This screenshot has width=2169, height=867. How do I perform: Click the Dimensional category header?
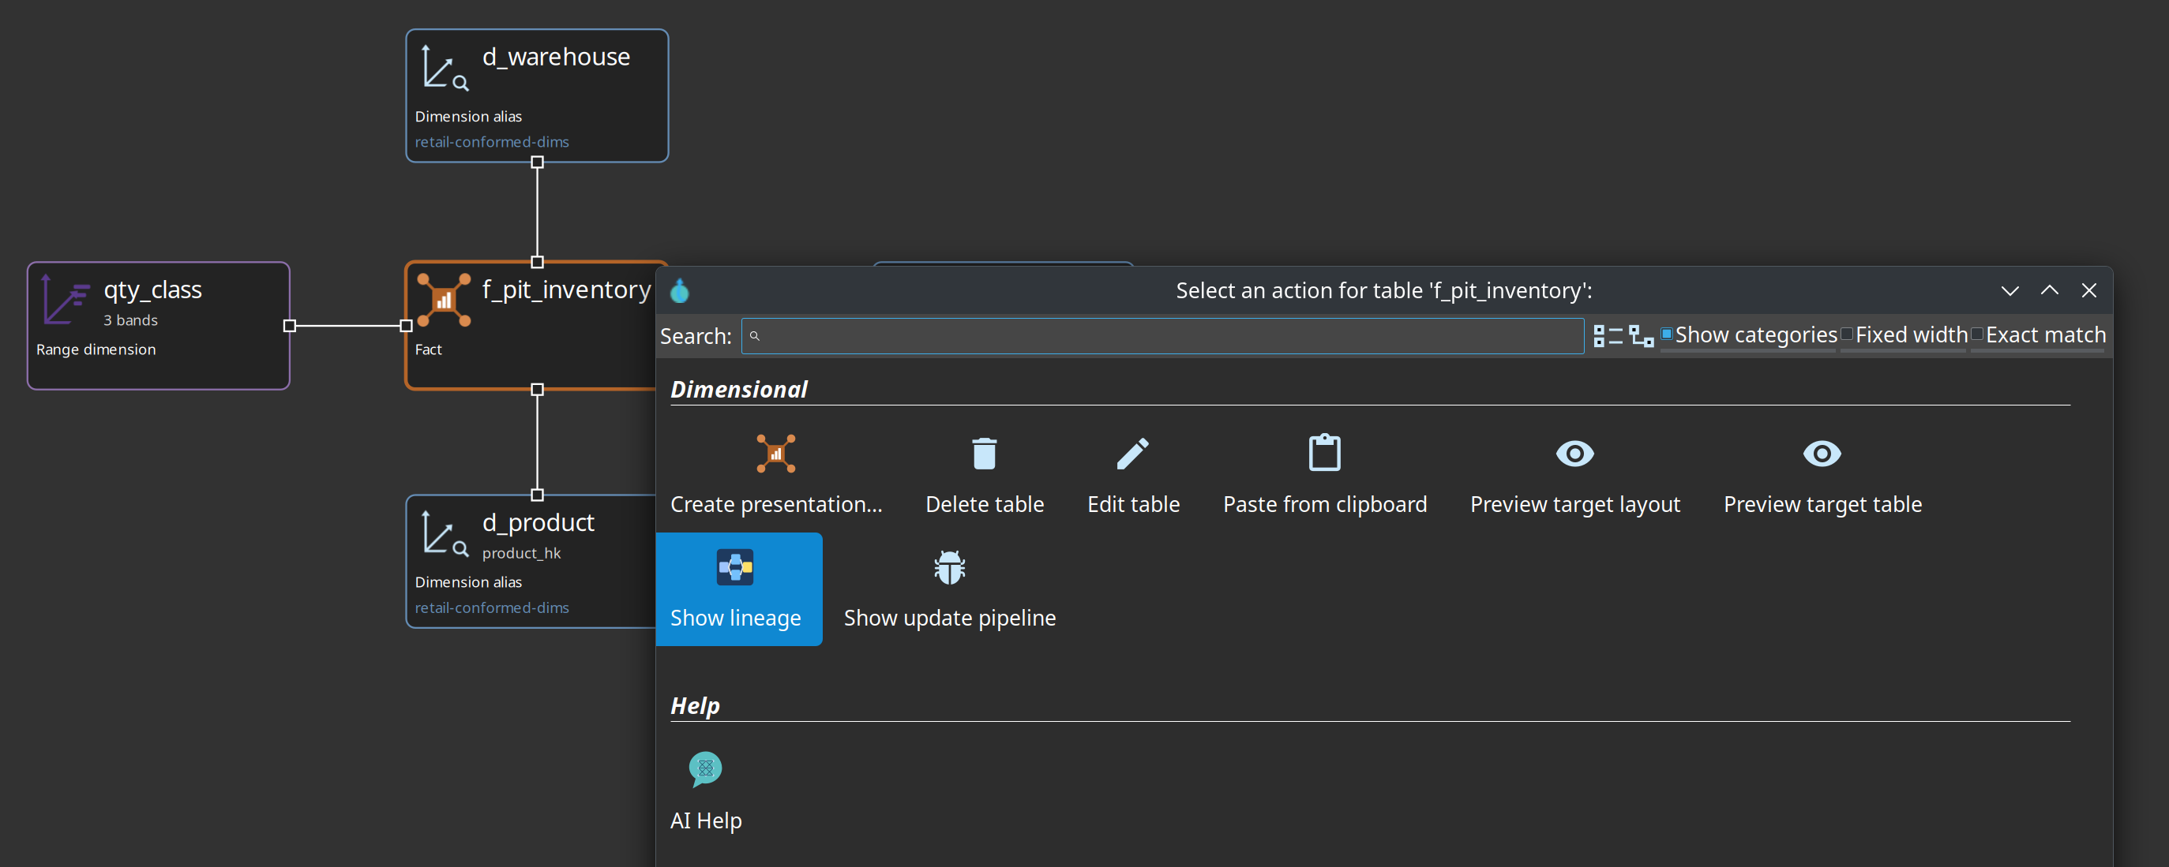tap(738, 390)
